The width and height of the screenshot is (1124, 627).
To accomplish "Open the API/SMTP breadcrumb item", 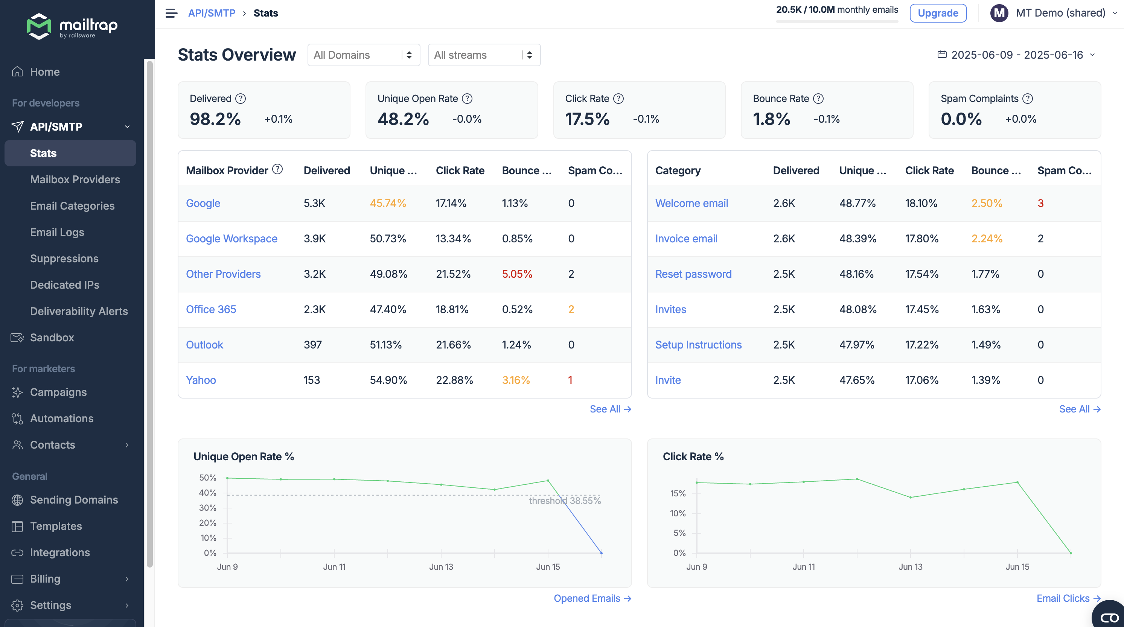I will click(212, 13).
